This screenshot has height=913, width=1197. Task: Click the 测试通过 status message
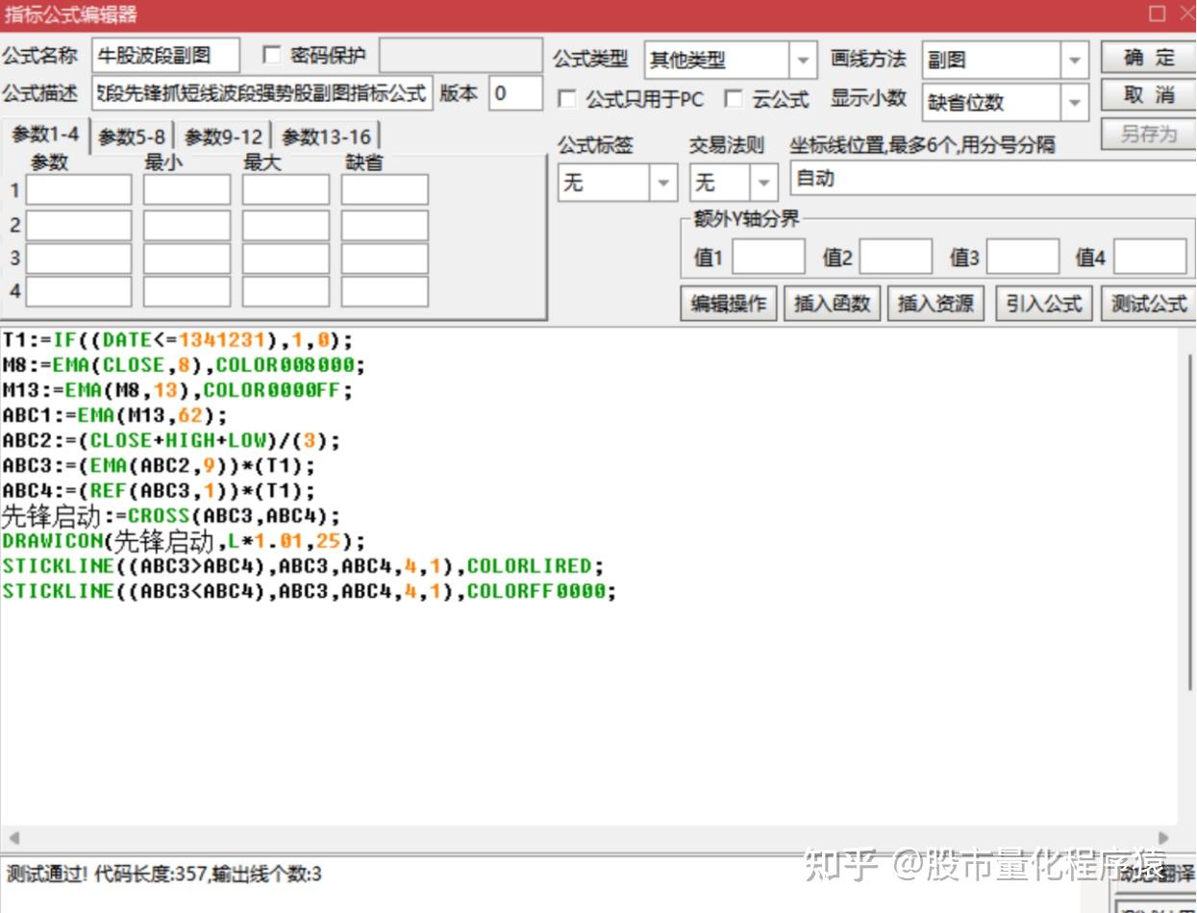pyautogui.click(x=164, y=875)
